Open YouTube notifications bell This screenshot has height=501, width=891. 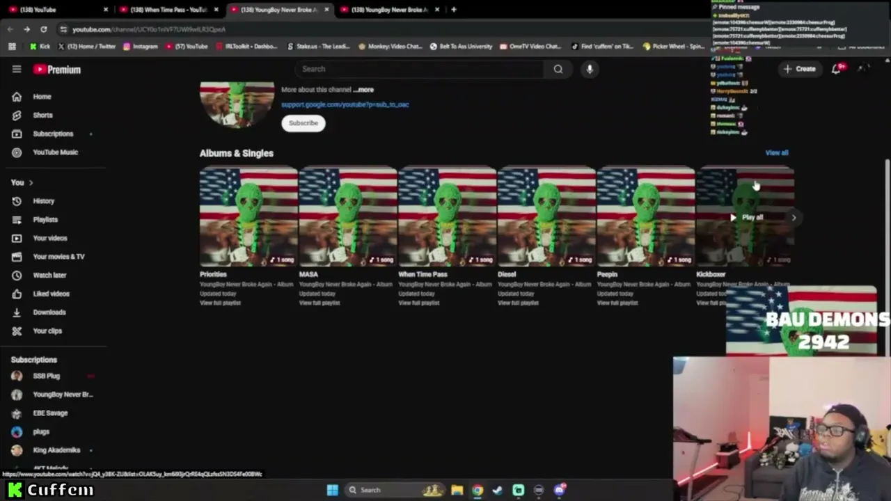(x=837, y=69)
